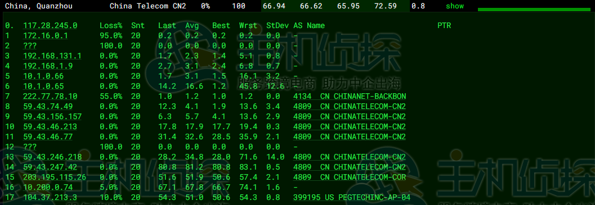Select the hop 2 unknown ??? entry
This screenshot has height=205, width=595.
(30, 46)
